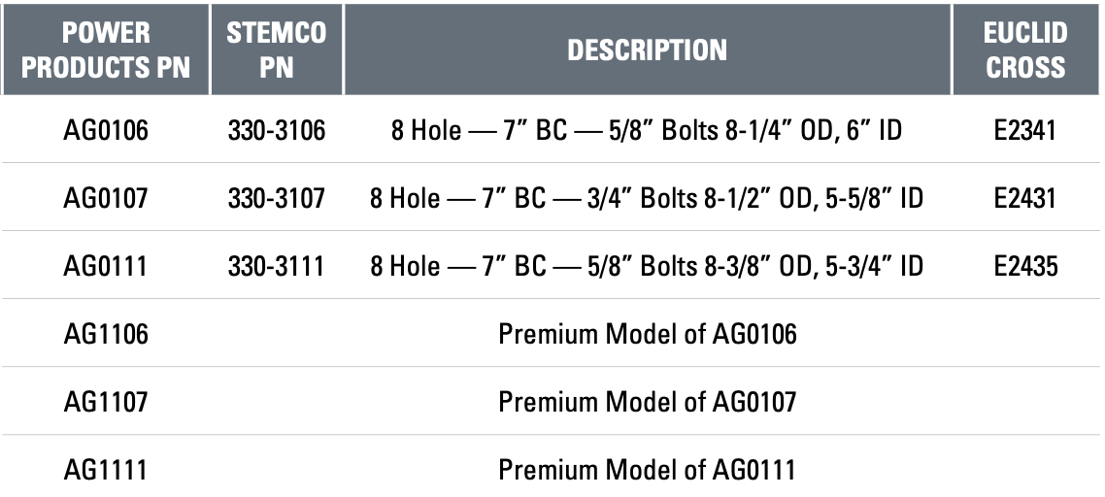The width and height of the screenshot is (1105, 497).
Task: Click the POWER PRODUCTS PN column header
Action: [x=106, y=50]
